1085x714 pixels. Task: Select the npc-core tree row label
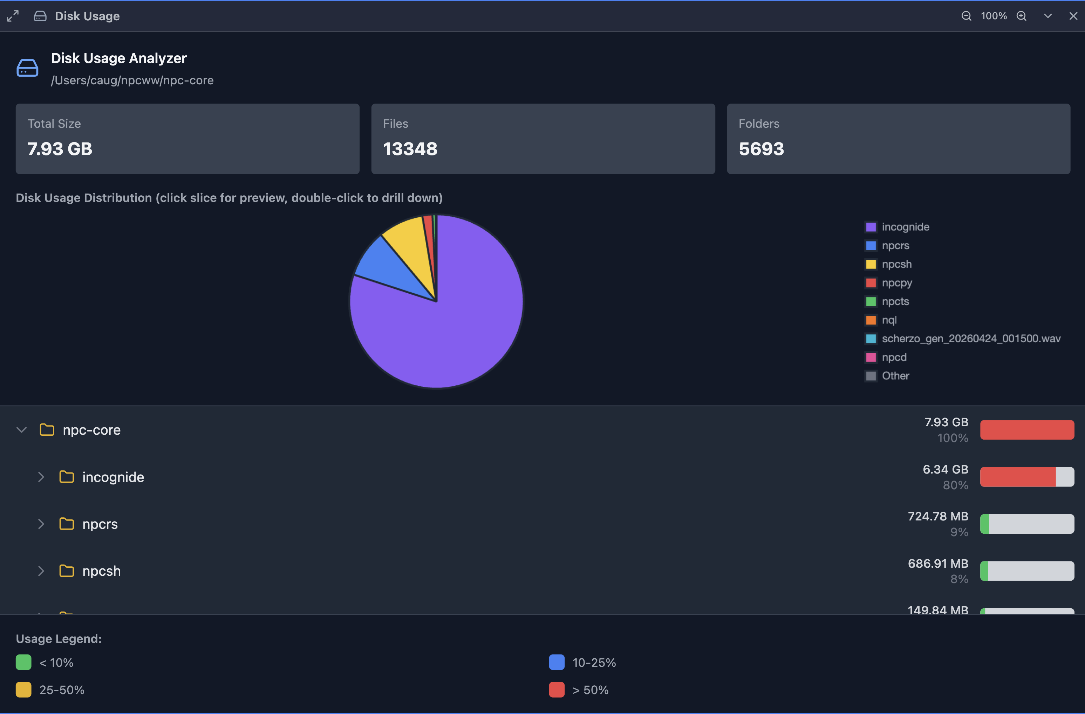[91, 429]
